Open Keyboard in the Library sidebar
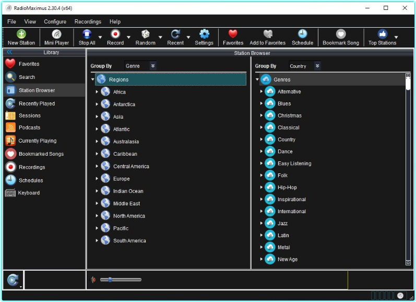The height and width of the screenshot is (302, 416). (x=44, y=193)
